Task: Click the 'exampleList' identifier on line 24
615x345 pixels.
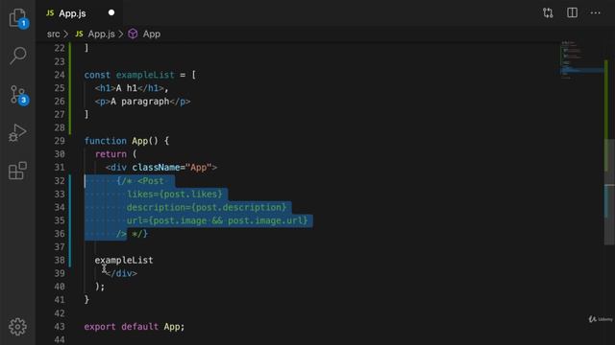Action: tap(145, 75)
